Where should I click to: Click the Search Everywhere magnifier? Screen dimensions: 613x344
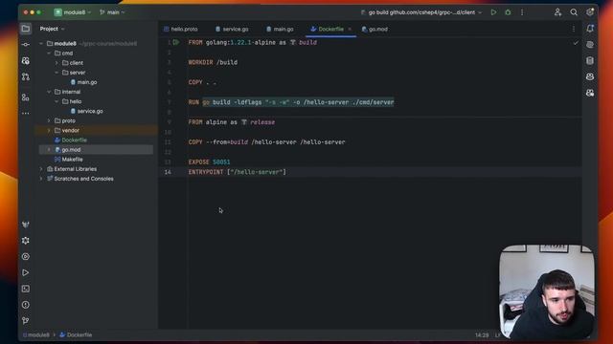[x=574, y=12]
